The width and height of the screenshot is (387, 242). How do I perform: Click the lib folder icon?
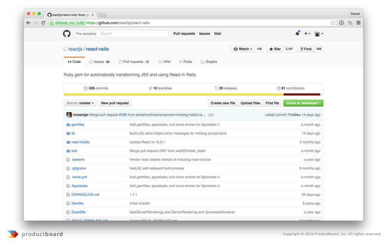(68, 133)
